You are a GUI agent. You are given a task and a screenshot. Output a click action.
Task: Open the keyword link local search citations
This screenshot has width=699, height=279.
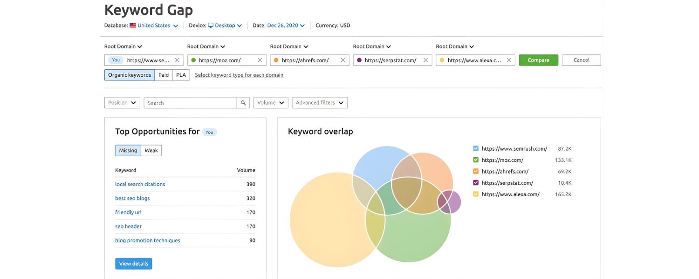[x=140, y=184]
